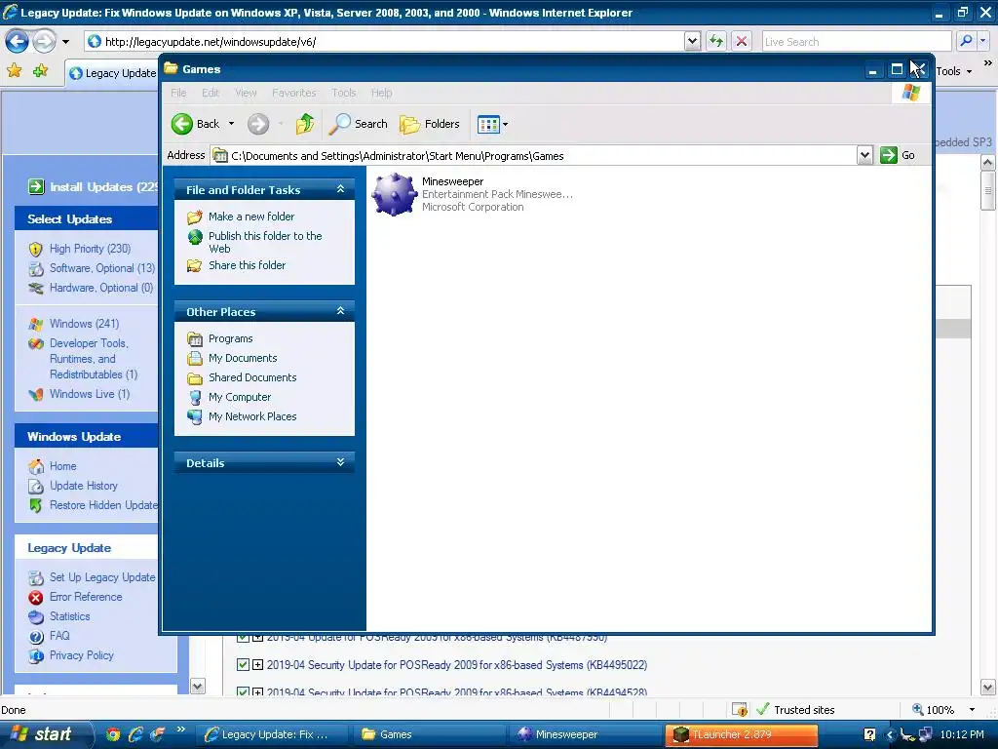Click the IE Stop button
998x749 pixels.
[x=742, y=41]
